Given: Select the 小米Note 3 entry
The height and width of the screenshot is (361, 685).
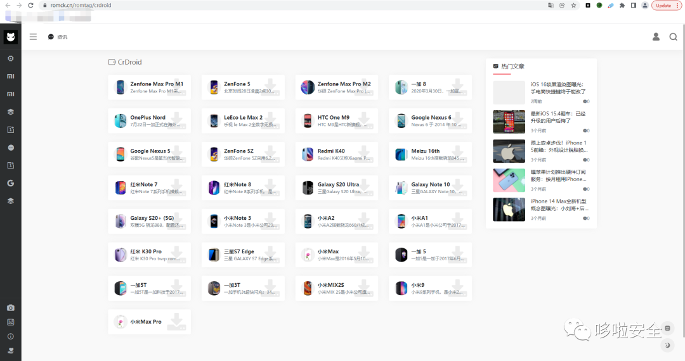Looking at the screenshot, I should click(x=243, y=222).
